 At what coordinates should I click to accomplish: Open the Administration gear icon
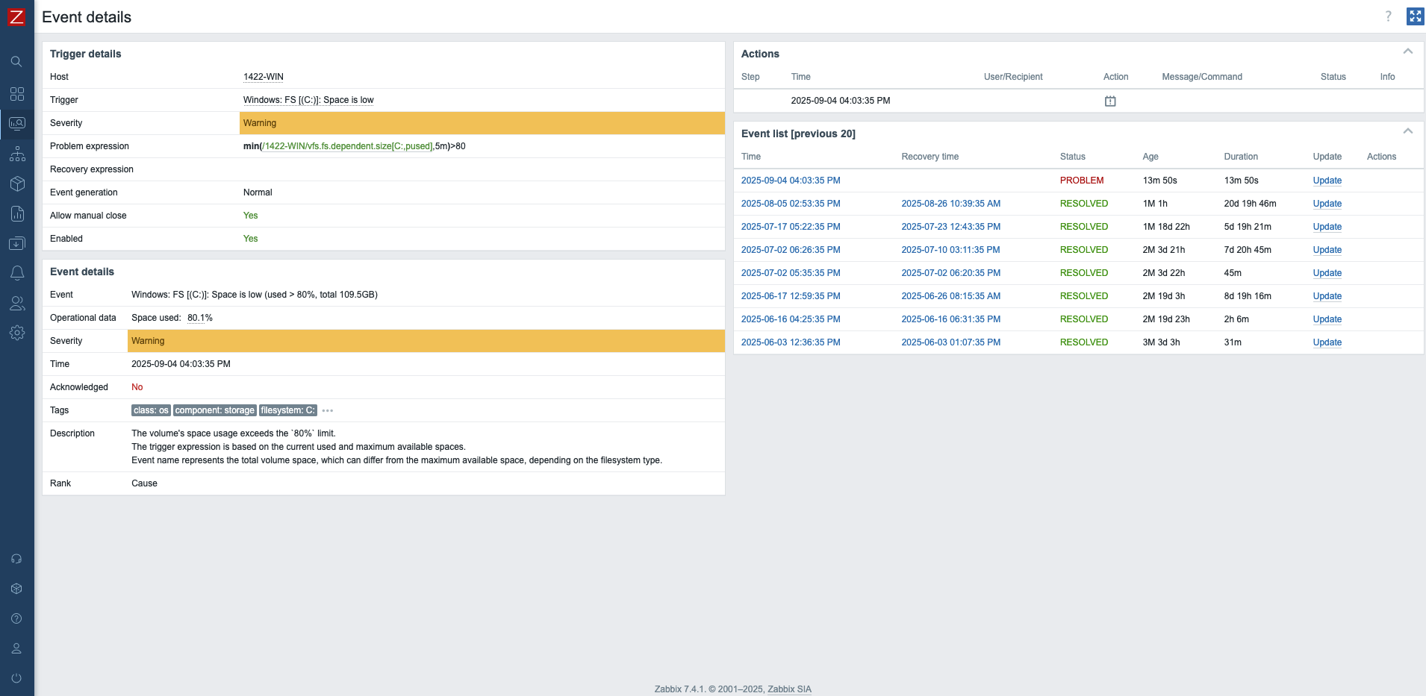[x=16, y=333]
